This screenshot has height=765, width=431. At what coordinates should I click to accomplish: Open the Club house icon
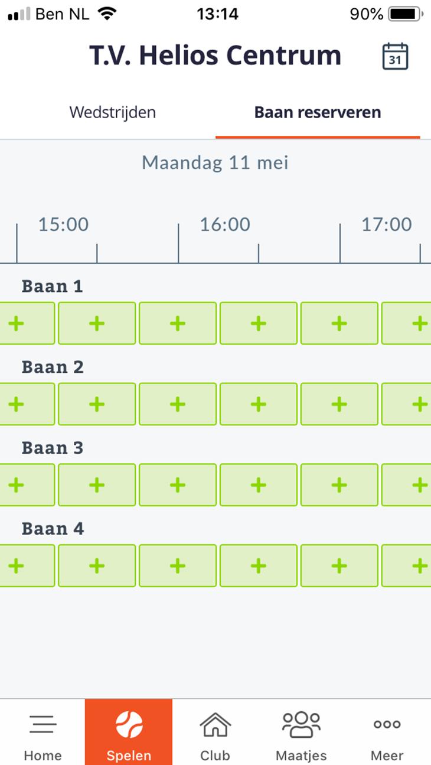coord(215,724)
